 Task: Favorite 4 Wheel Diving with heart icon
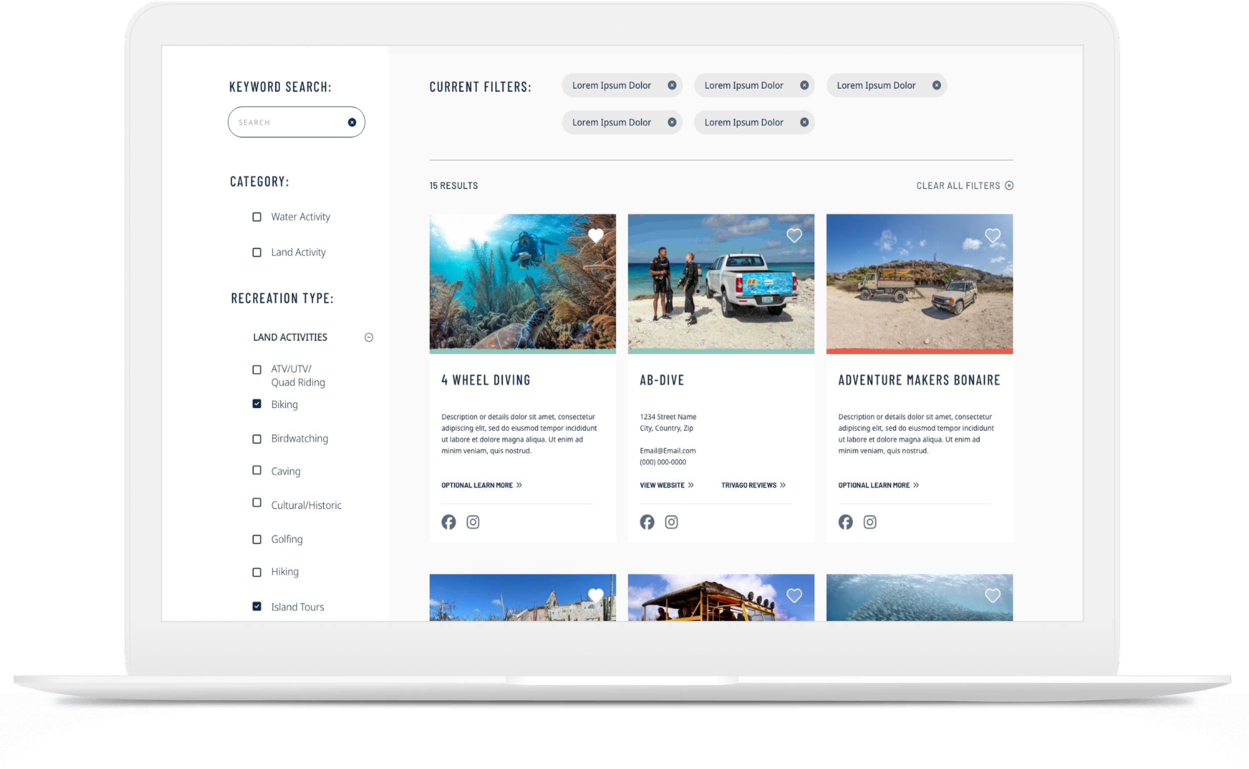point(595,236)
